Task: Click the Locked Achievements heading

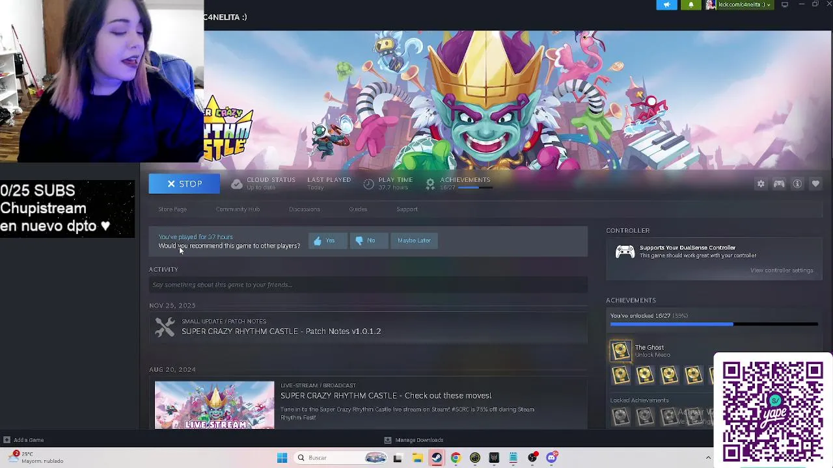Action: tap(639, 400)
